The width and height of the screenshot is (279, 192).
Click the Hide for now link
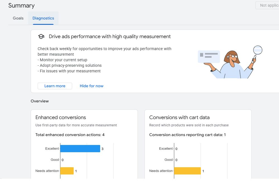[92, 86]
